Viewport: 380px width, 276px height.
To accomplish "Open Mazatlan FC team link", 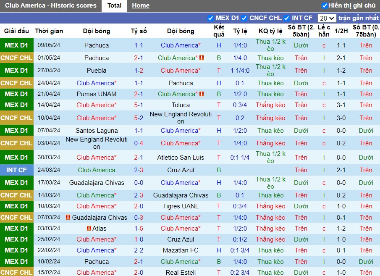I will coord(181,250).
